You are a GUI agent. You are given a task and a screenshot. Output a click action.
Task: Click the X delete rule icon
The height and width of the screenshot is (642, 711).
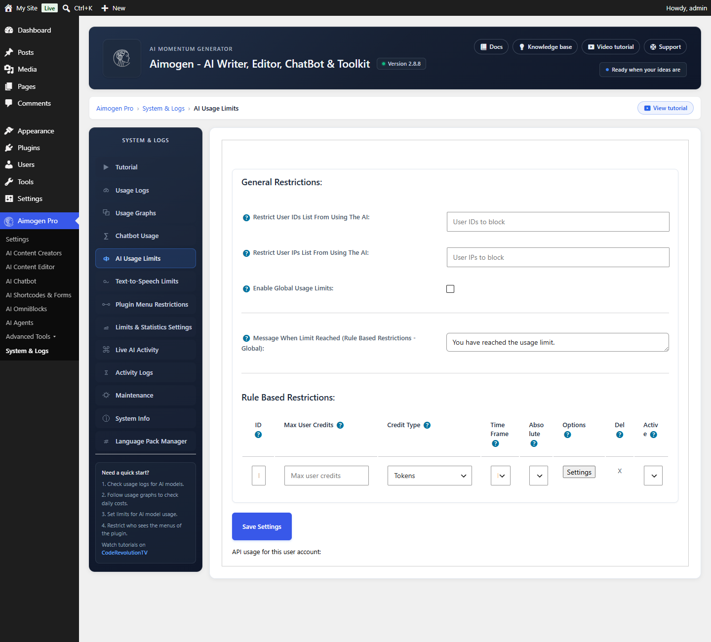pyautogui.click(x=620, y=471)
